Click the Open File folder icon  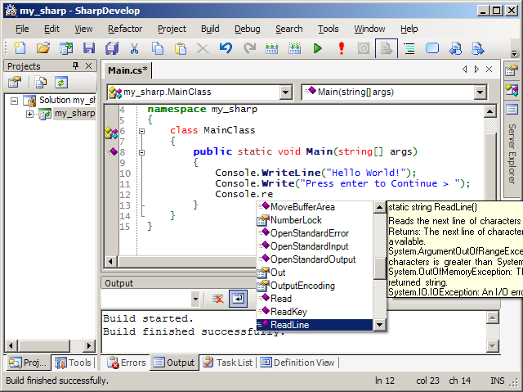43,49
